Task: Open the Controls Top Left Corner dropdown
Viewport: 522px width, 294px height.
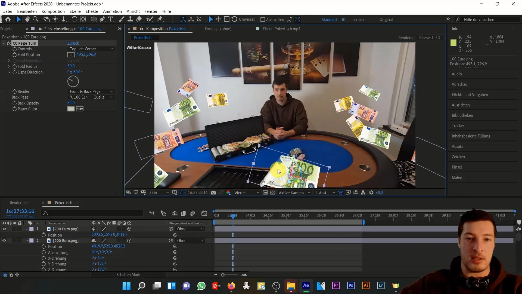Action: (x=91, y=49)
